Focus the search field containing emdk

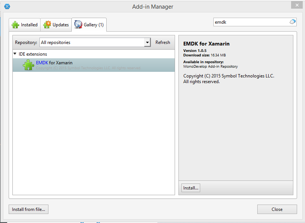point(250,22)
